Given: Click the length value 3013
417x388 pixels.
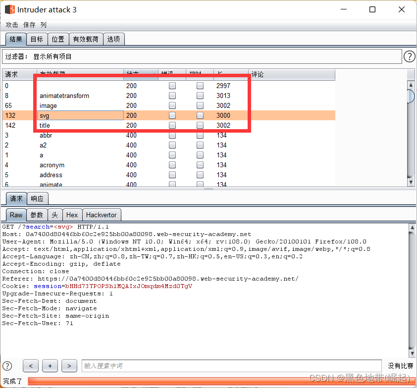Looking at the screenshot, I should [x=223, y=96].
